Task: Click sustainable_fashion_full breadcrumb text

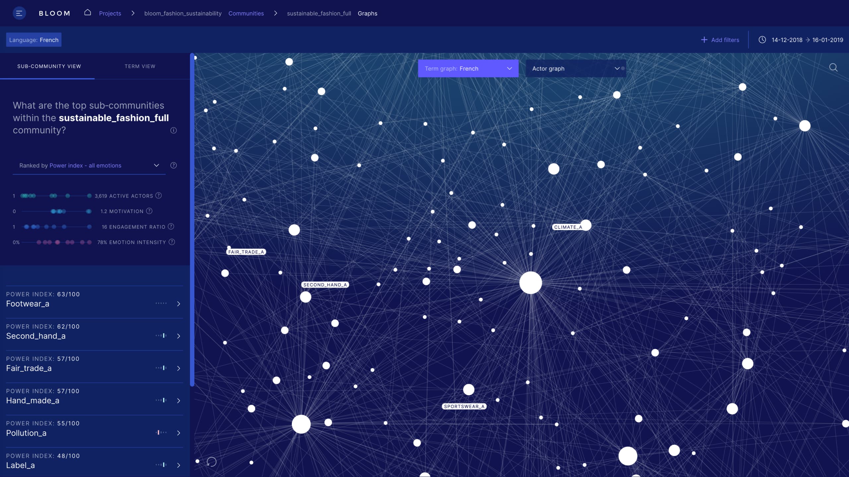Action: coord(319,13)
